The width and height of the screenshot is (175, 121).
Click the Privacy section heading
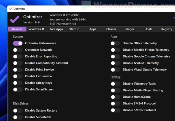coord(115,77)
